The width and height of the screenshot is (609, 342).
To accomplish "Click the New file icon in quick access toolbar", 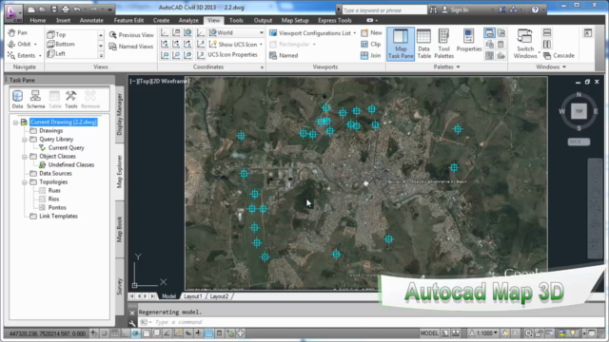I will 31,9.
